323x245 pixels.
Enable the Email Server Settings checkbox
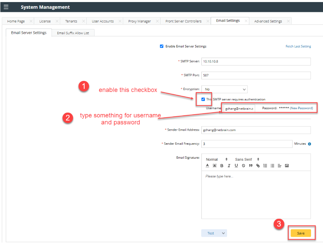click(161, 46)
